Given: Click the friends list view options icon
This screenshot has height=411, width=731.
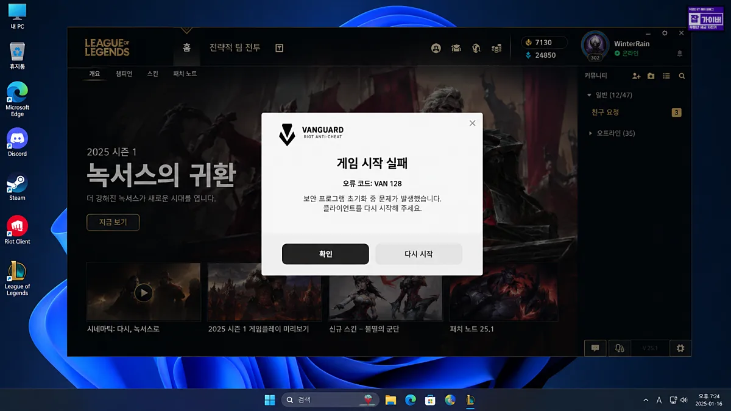Looking at the screenshot, I should [666, 76].
